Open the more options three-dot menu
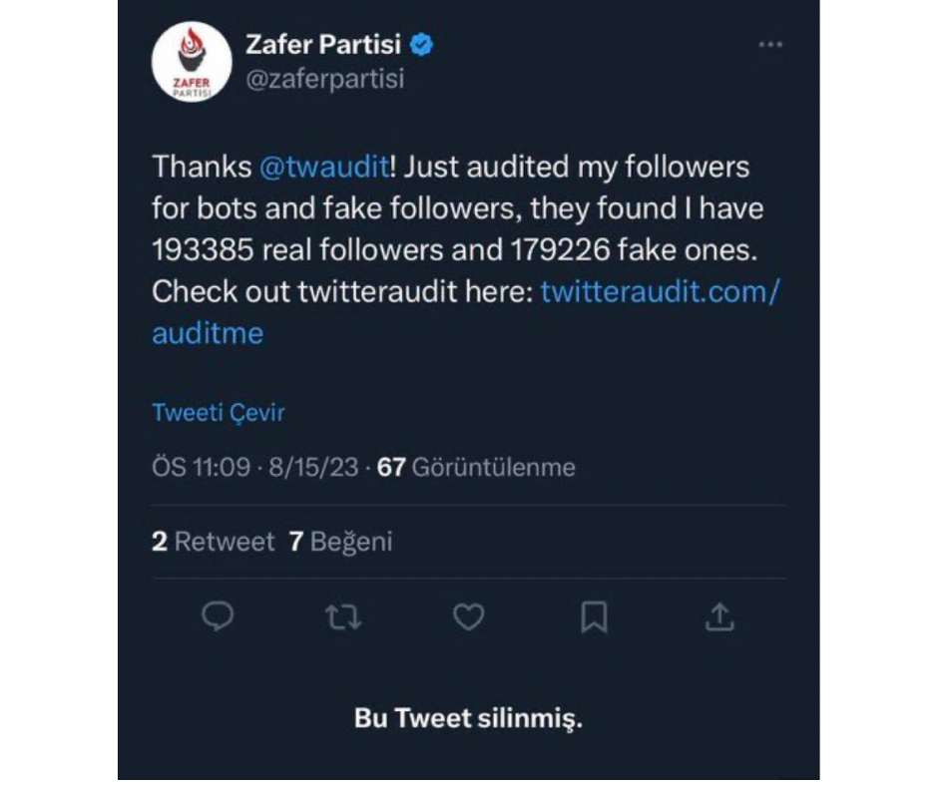Viewport: 938px width, 786px height. 769,46
